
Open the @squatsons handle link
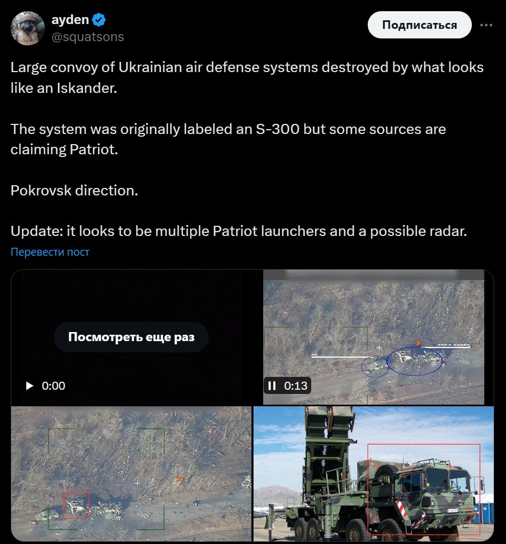[88, 36]
